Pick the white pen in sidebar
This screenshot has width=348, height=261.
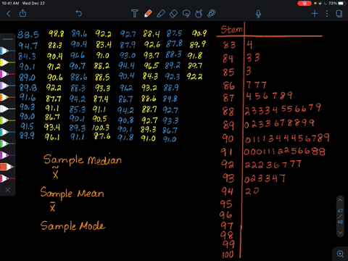[7, 109]
